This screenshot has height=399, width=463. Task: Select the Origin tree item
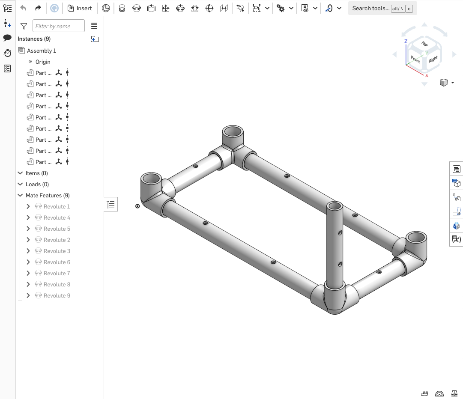point(43,62)
